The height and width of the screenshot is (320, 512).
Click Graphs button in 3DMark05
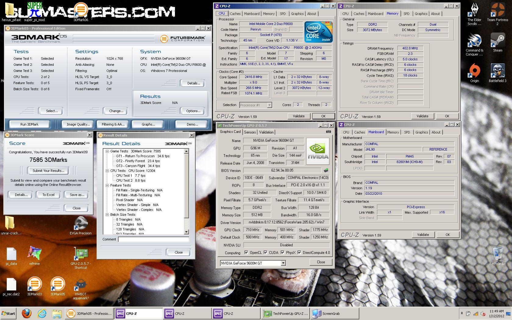click(x=148, y=124)
